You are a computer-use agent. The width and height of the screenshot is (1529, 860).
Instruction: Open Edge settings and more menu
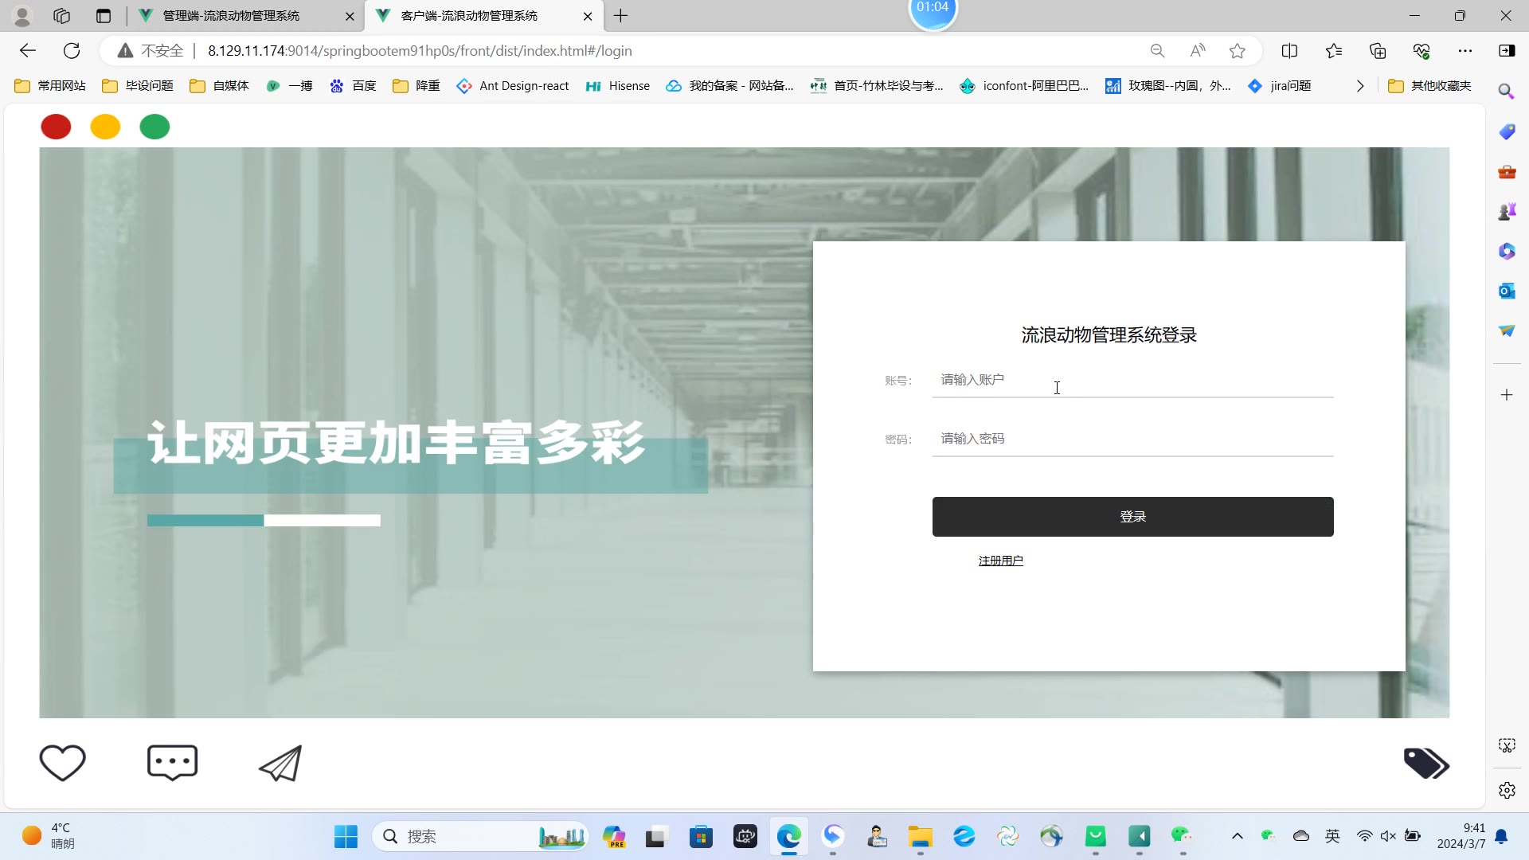click(x=1464, y=51)
